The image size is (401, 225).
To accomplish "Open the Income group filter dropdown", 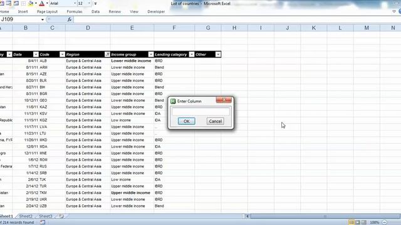I will coord(151,54).
